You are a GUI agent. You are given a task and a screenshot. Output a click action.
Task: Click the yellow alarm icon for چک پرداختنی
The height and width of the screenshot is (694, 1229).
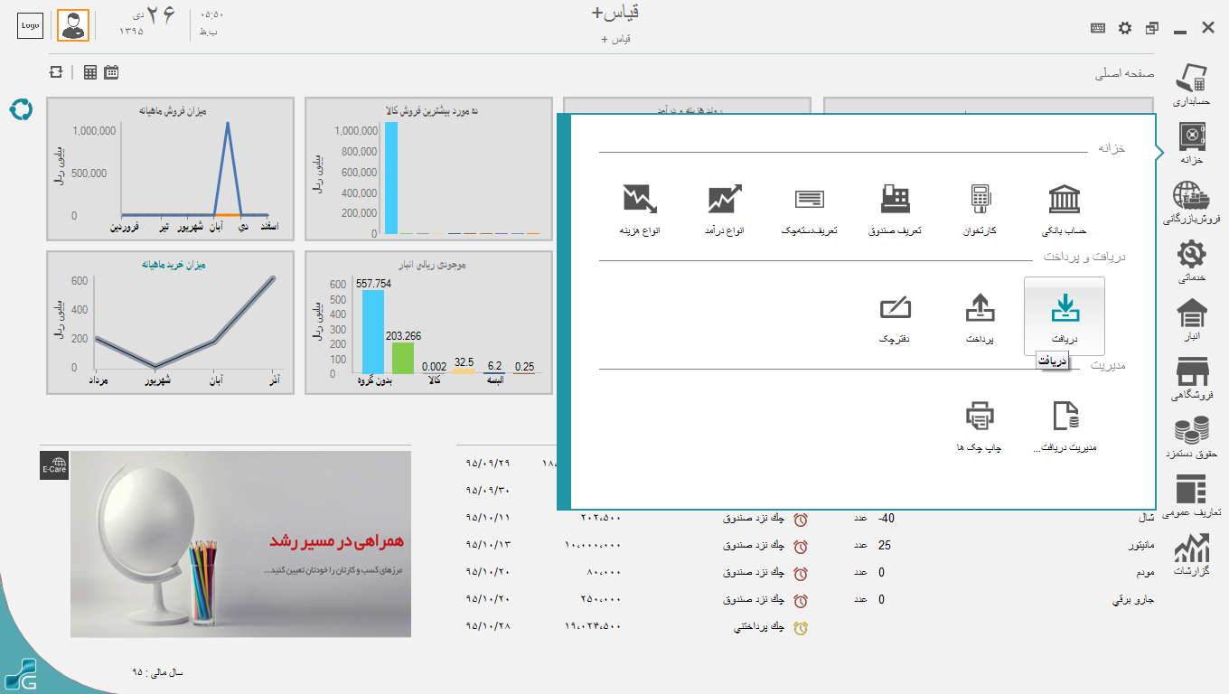coord(801,627)
